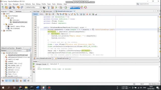The height and width of the screenshot is (90, 161).
Task: Click the New File toolbar icon
Action: pos(3,7)
